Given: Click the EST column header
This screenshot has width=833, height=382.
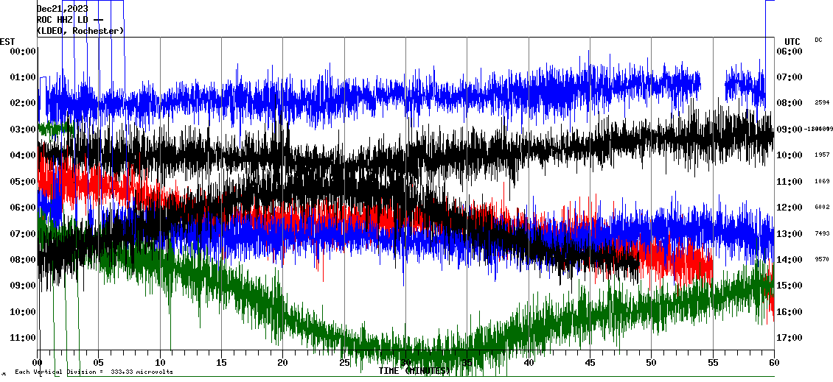Looking at the screenshot, I should point(7,42).
